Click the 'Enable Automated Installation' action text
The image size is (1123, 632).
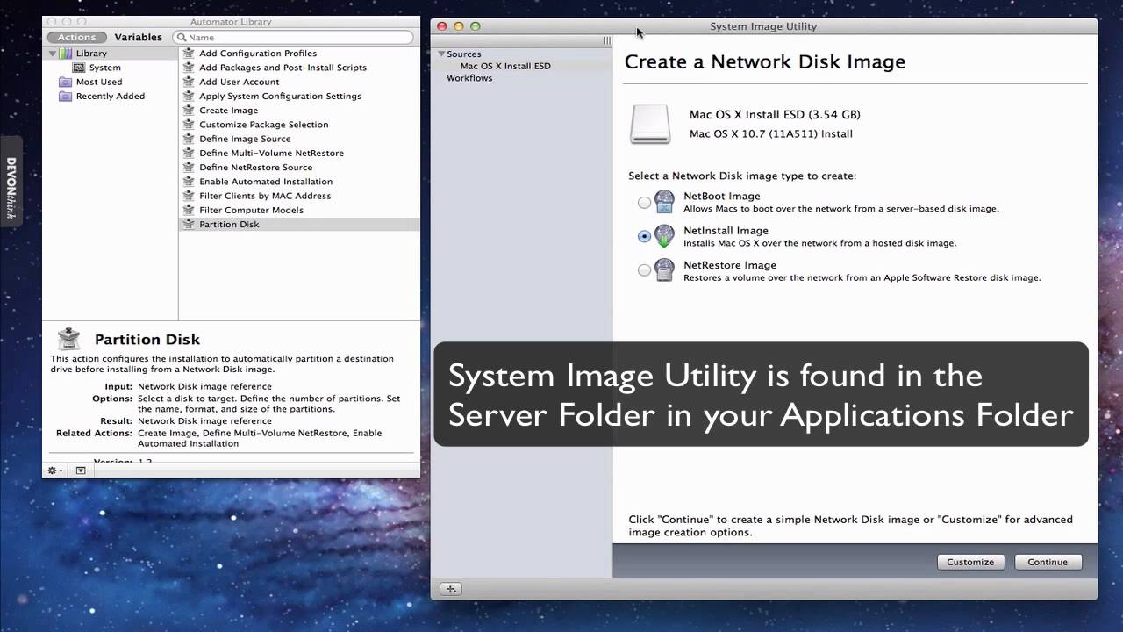point(266,182)
